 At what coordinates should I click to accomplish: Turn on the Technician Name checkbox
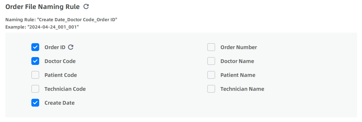click(x=211, y=89)
